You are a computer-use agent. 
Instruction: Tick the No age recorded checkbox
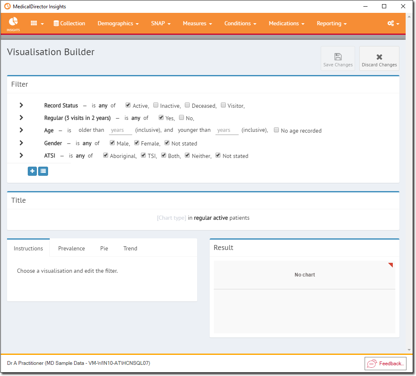coord(276,130)
